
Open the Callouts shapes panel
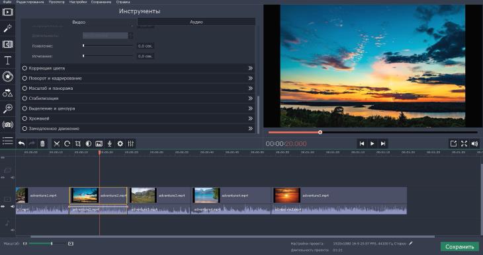7,92
